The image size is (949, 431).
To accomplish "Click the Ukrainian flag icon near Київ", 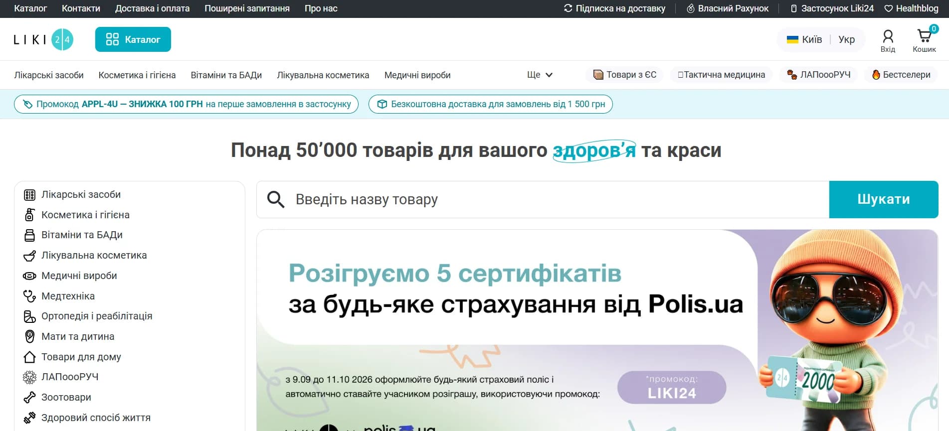I will click(x=792, y=39).
